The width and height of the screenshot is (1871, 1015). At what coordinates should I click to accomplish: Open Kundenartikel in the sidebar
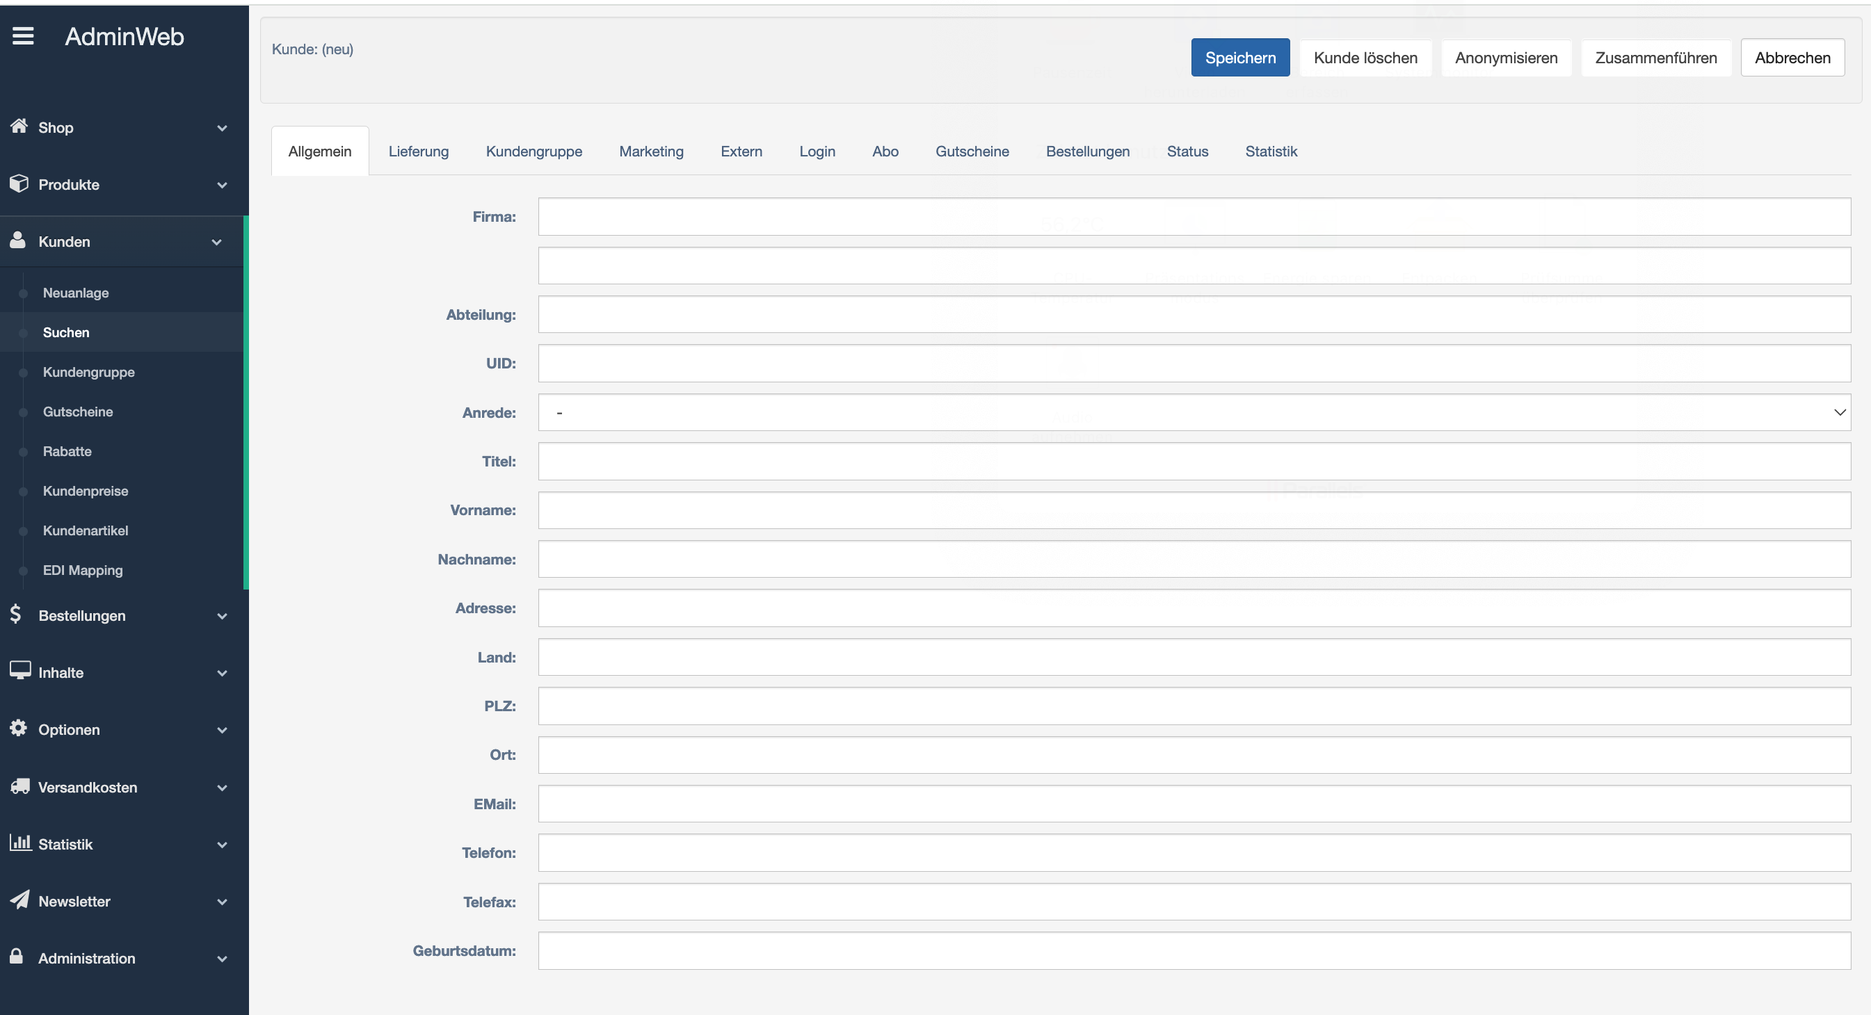(x=86, y=530)
